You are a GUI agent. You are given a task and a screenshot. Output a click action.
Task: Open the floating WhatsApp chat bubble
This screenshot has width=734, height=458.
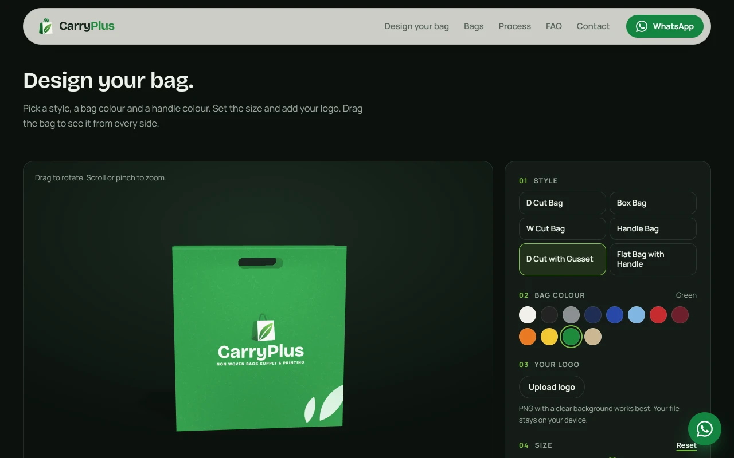point(705,429)
